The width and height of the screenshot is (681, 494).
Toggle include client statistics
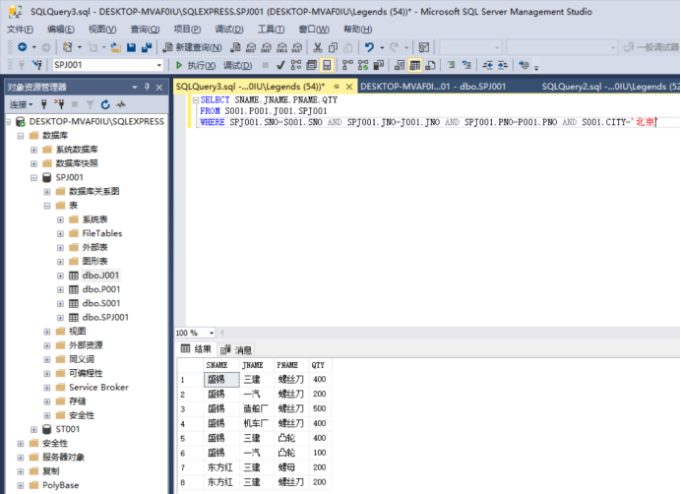pos(379,65)
